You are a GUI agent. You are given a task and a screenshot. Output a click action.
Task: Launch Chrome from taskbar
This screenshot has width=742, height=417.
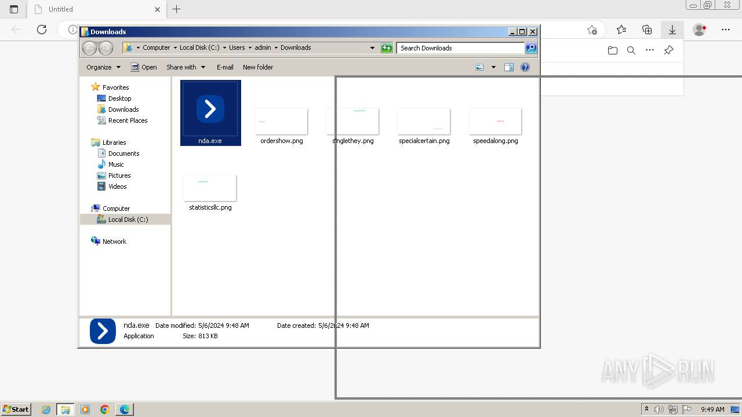pyautogui.click(x=105, y=409)
